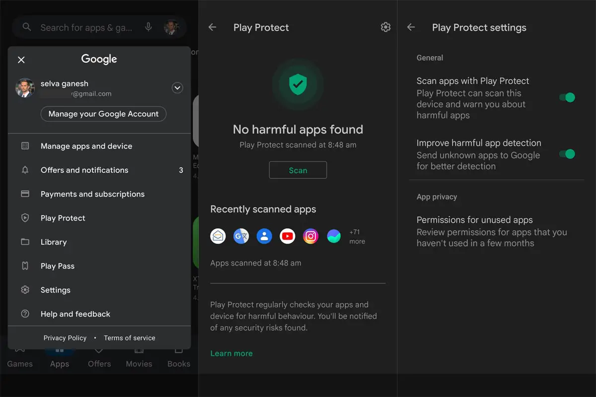Open Manage apps and device
The width and height of the screenshot is (596, 397).
click(99, 146)
